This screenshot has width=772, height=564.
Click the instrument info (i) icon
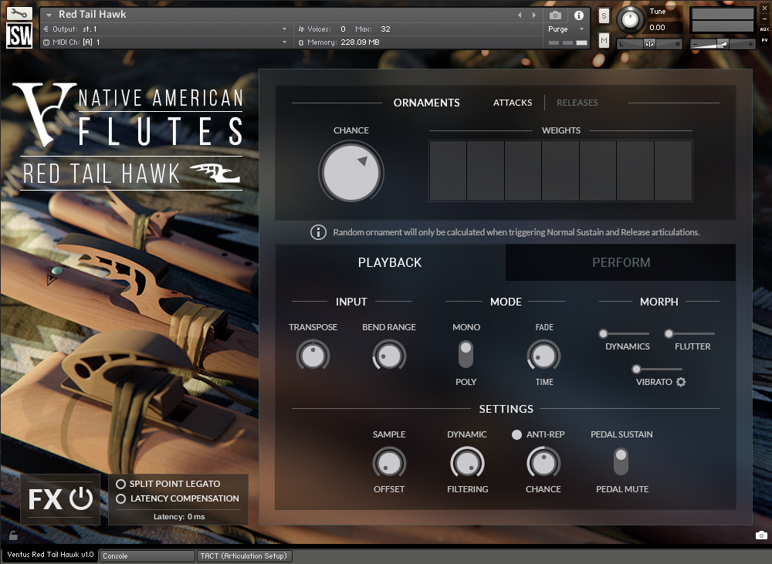tap(577, 15)
